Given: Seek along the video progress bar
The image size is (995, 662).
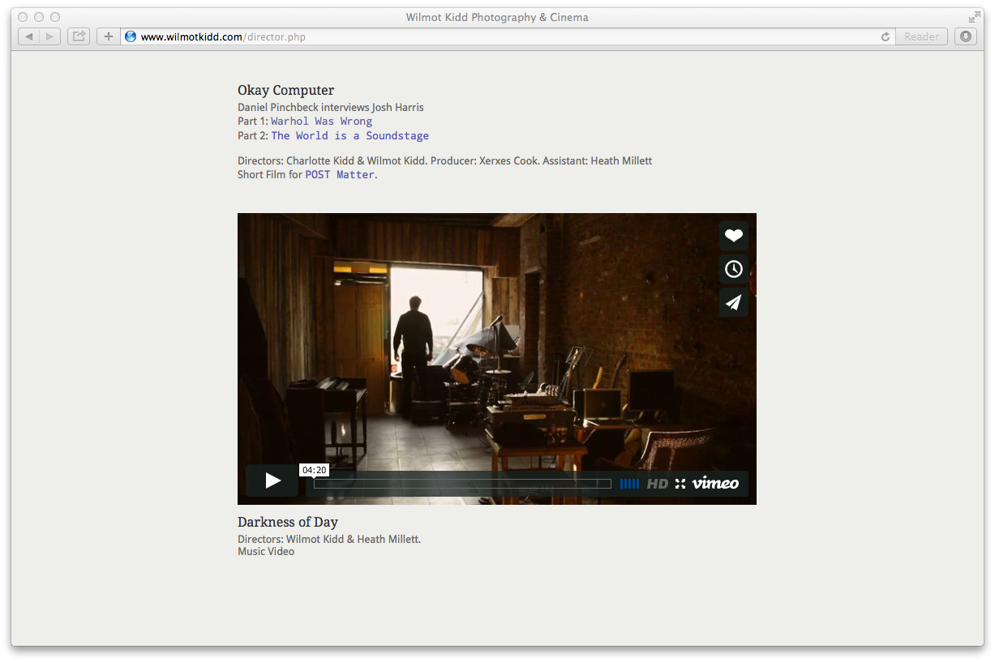Looking at the screenshot, I should [x=462, y=484].
